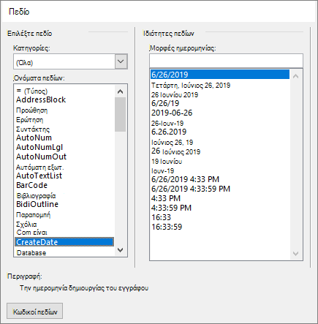This screenshot has width=318, height=324.
Task: Click down arrow of field names scrollbar
Action: click(x=120, y=250)
